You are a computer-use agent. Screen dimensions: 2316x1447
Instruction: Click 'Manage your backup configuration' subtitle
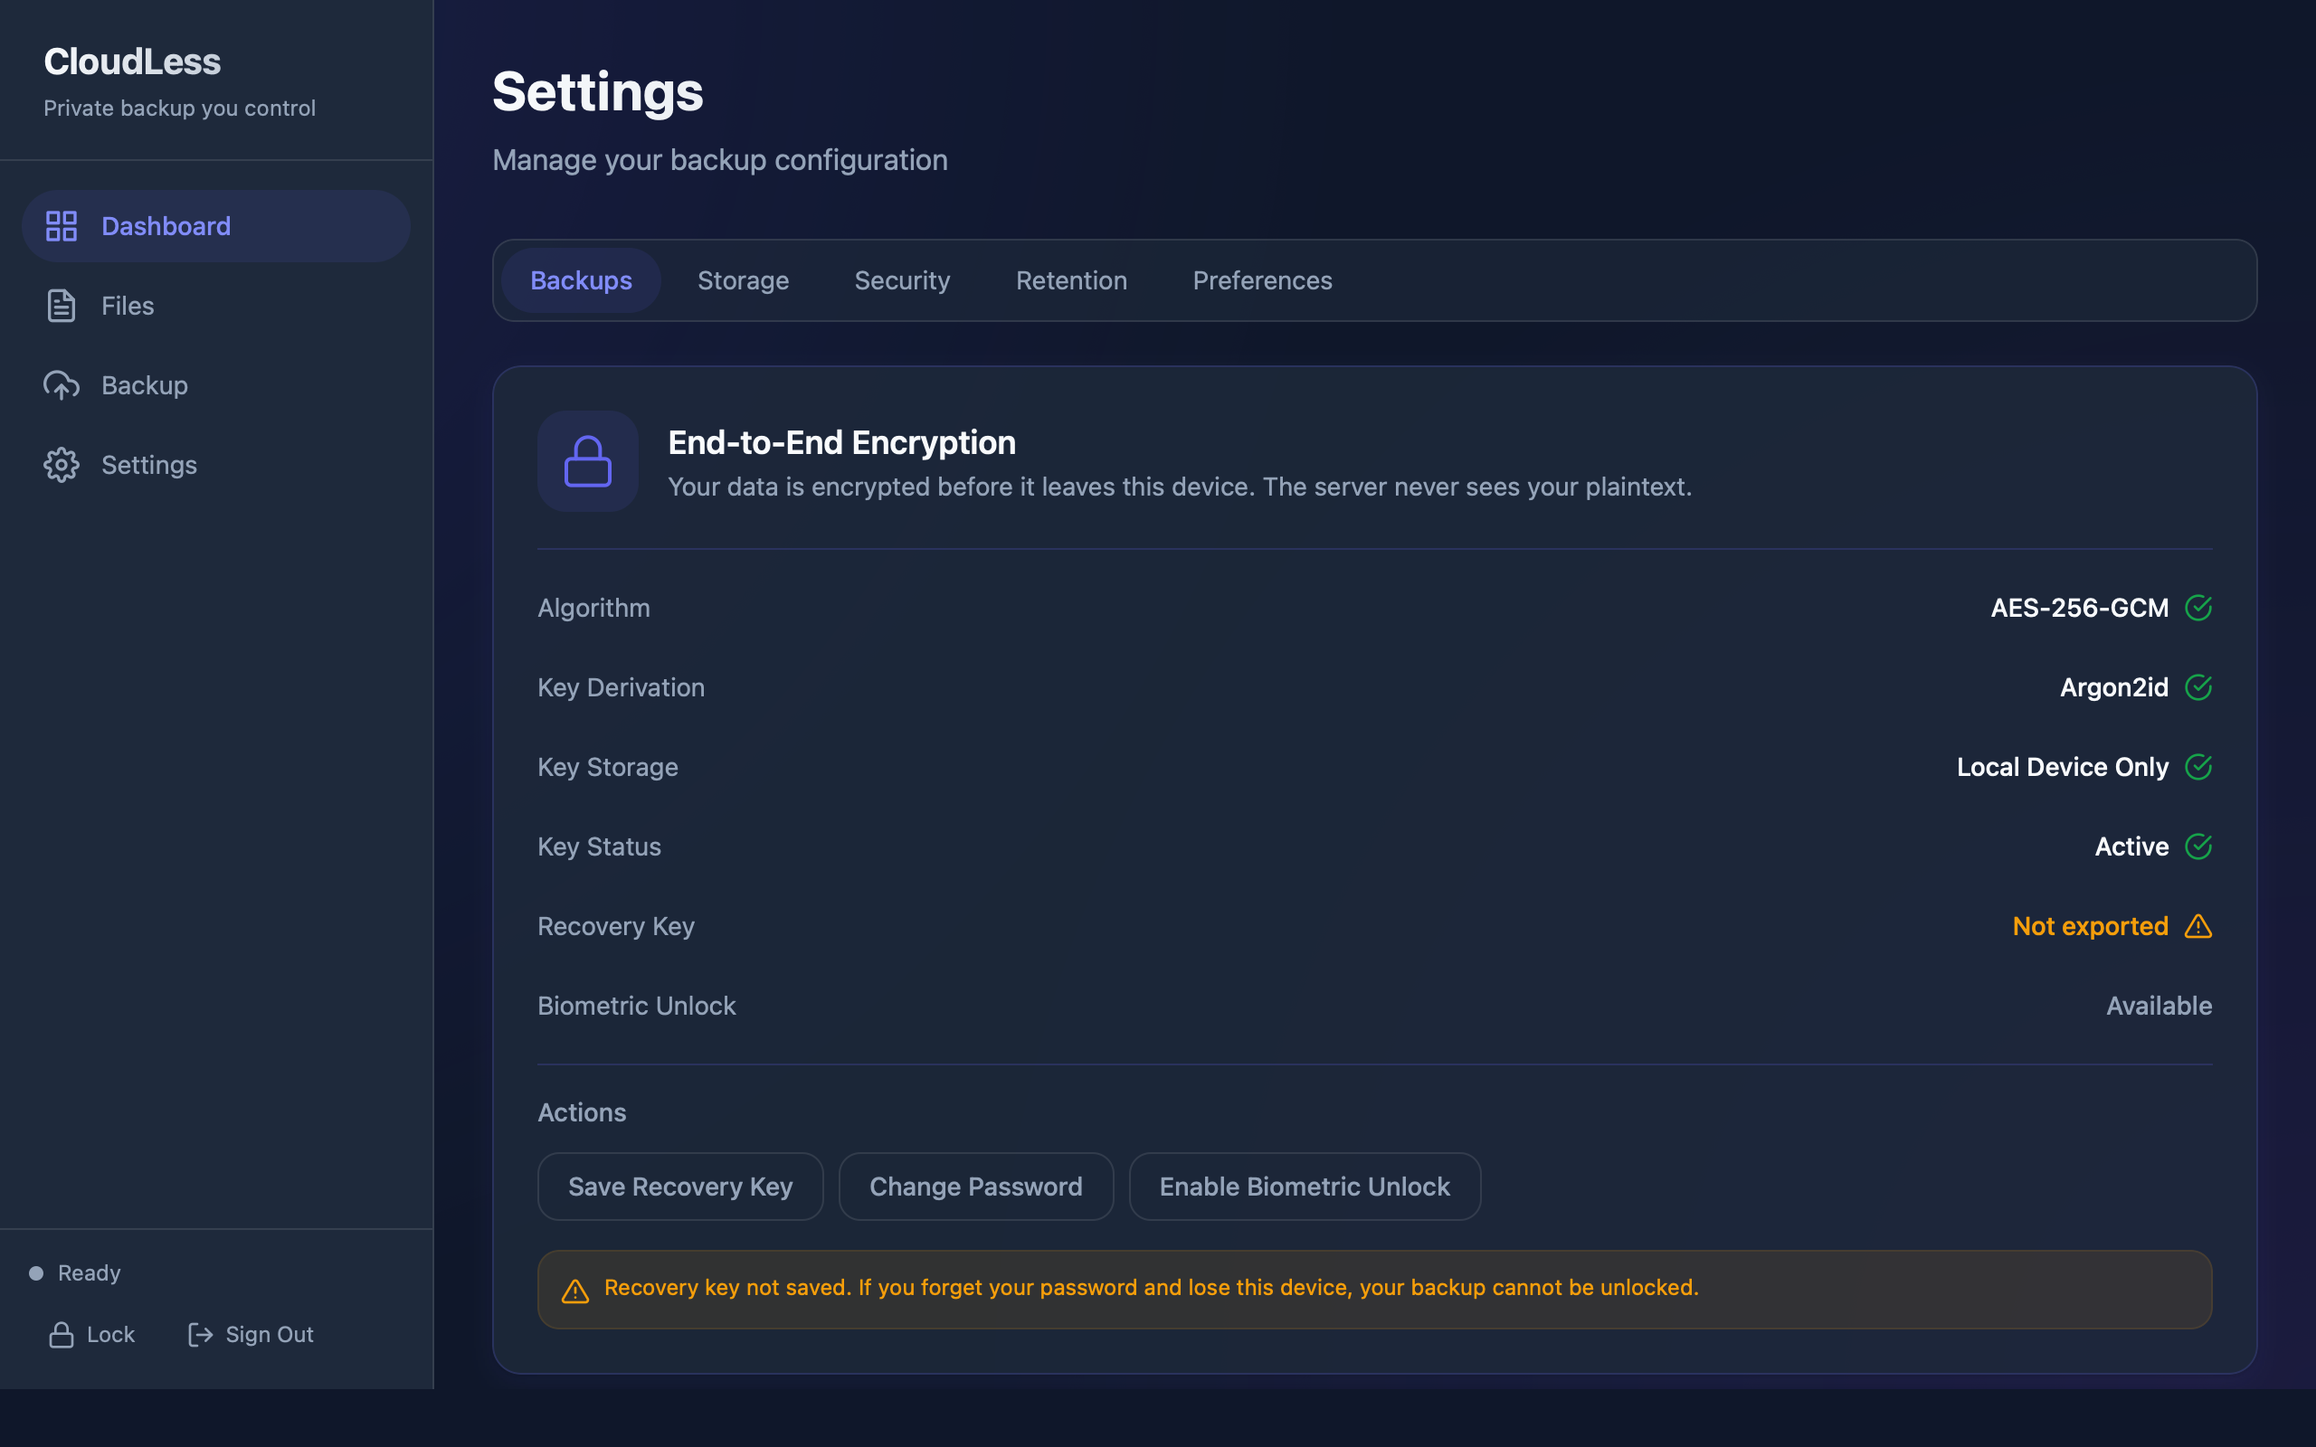(x=720, y=160)
